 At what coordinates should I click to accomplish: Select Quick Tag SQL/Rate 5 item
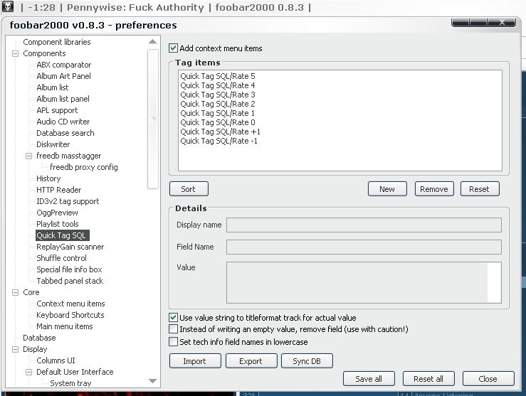[x=217, y=76]
